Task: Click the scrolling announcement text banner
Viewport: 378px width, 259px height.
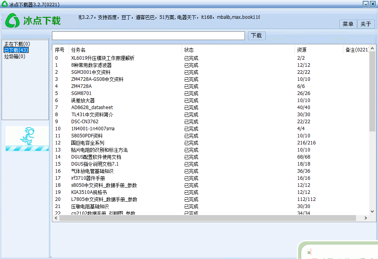Action: [169, 17]
